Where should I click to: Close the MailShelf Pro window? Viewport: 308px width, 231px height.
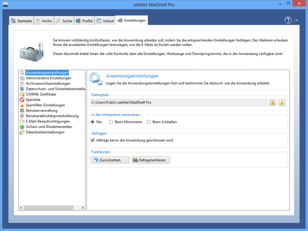[x=299, y=4]
